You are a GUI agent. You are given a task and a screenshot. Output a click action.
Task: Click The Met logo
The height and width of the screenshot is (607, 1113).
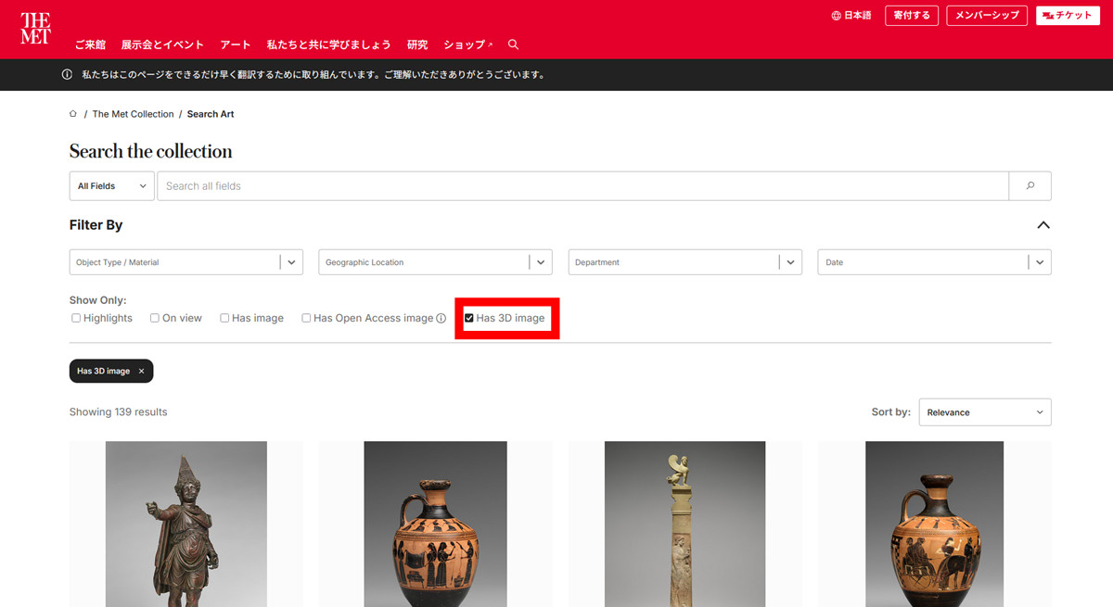click(x=36, y=29)
